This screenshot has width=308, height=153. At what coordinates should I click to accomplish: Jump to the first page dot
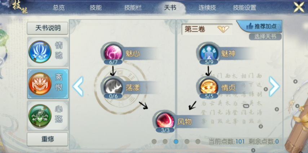(x=154, y=141)
